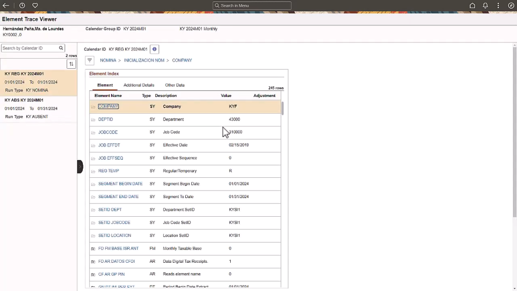
Task: Expand the folder beside the DEPTID element
Action: click(93, 119)
